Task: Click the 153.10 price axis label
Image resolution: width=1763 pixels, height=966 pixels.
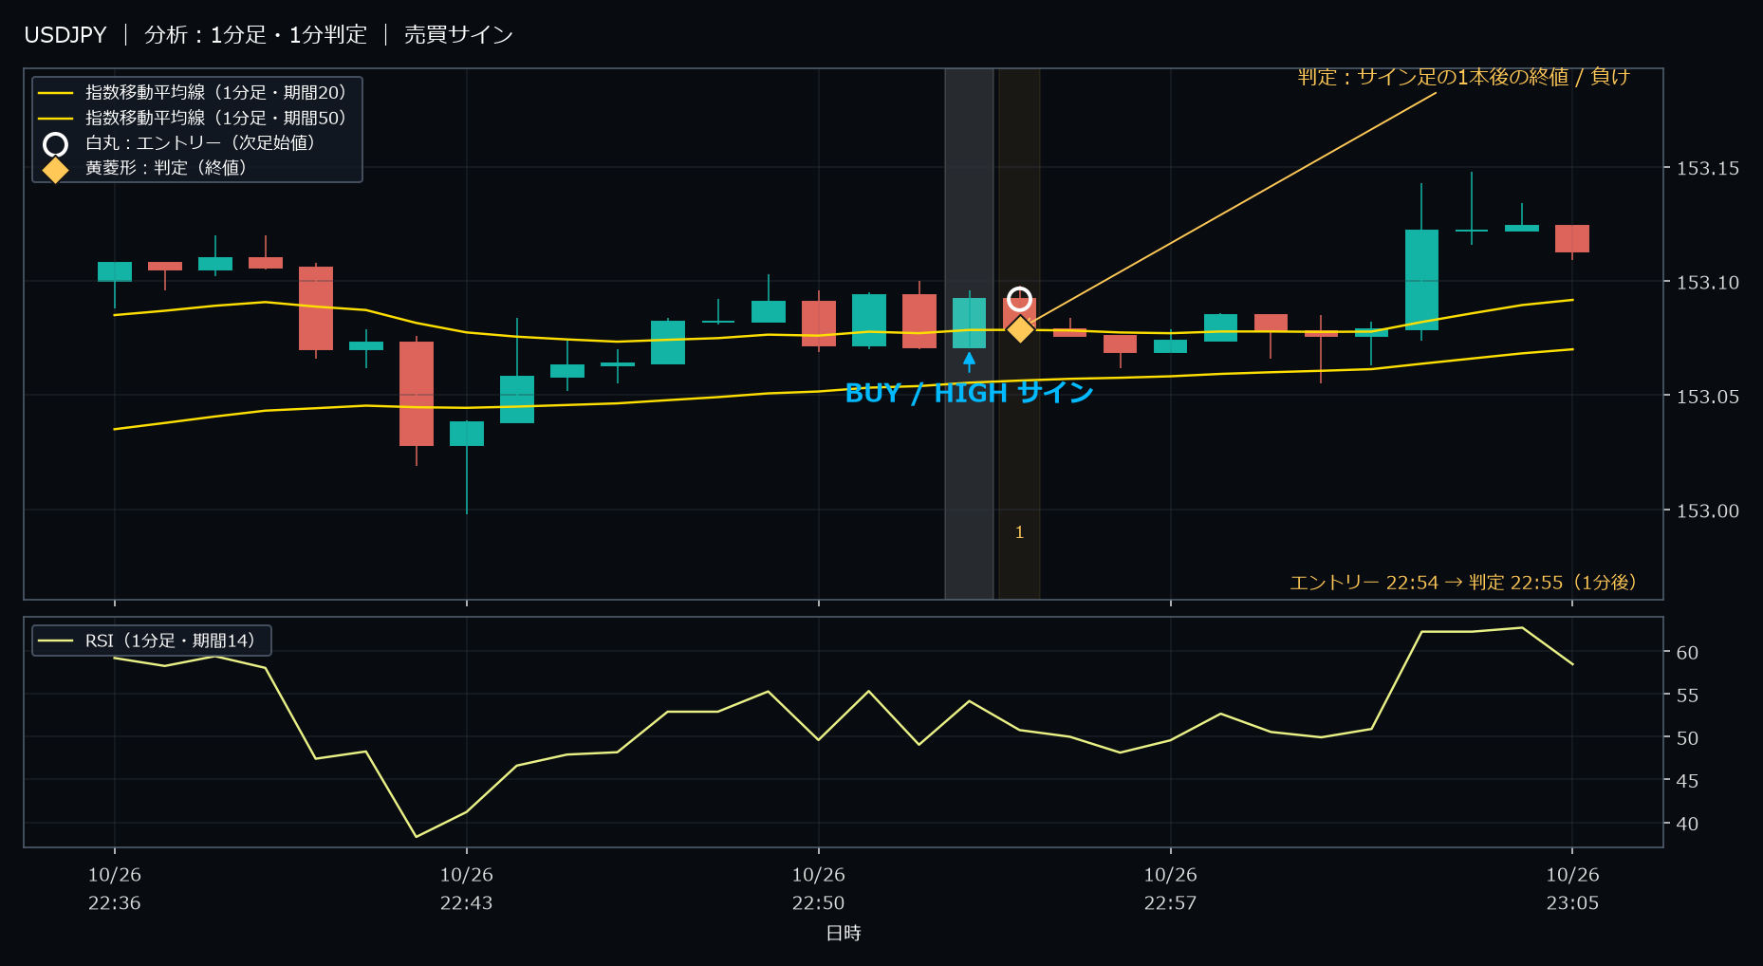Action: click(x=1708, y=282)
